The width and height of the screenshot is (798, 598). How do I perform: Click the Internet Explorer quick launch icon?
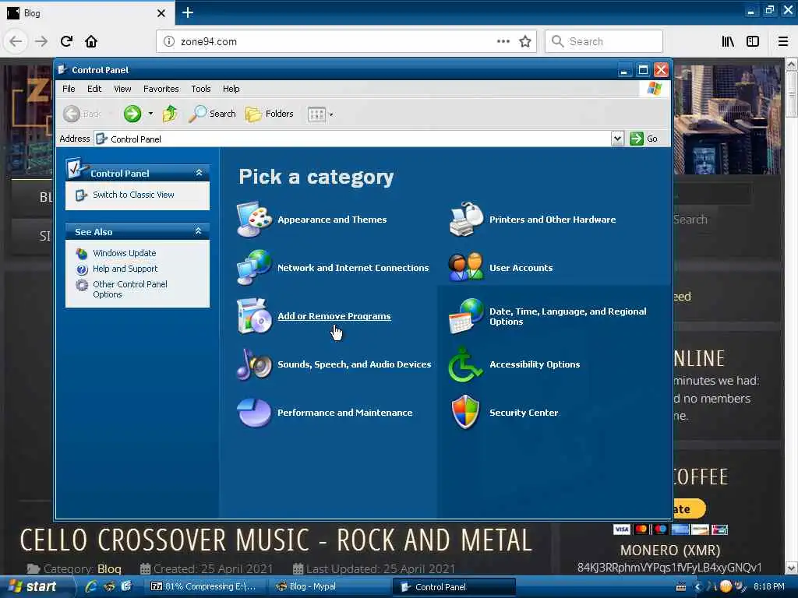[92, 586]
